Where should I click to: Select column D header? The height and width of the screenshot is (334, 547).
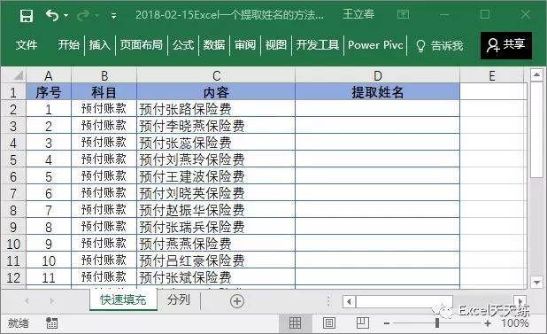click(x=377, y=75)
